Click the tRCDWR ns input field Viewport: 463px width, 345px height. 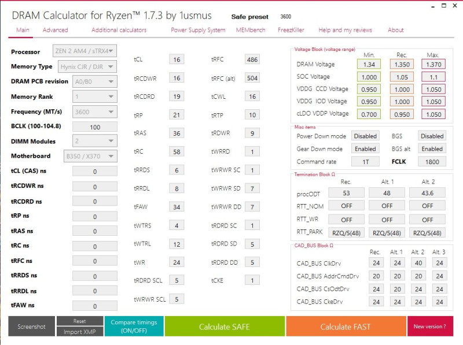pyautogui.click(x=95, y=187)
